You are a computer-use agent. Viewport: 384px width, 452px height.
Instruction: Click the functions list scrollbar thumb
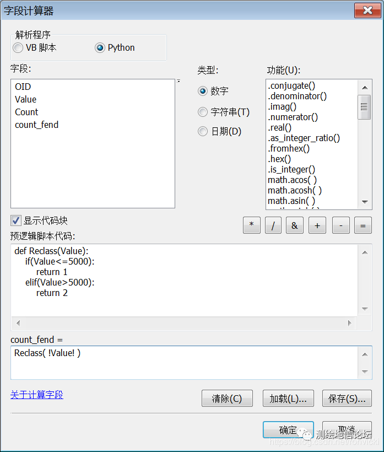tap(364, 107)
